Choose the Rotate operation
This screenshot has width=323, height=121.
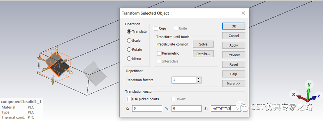135,49
